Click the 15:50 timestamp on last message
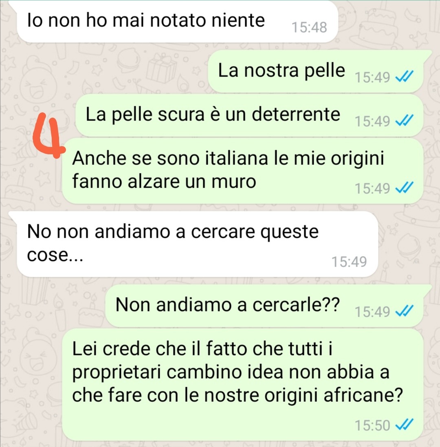 372,425
